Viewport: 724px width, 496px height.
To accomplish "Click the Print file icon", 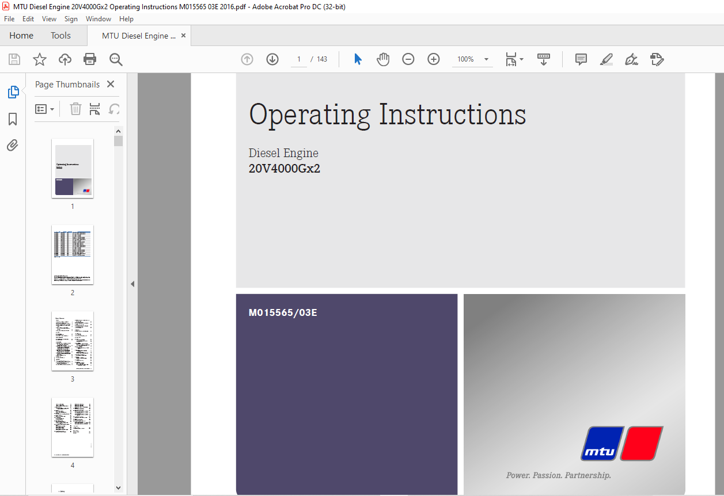I will tap(90, 59).
